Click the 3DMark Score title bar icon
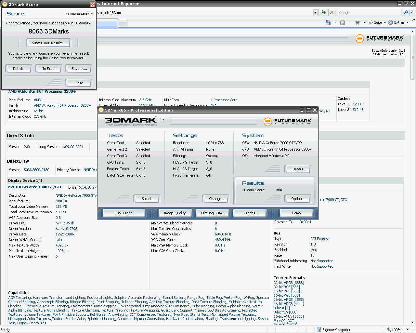 pyautogui.click(x=5, y=4)
